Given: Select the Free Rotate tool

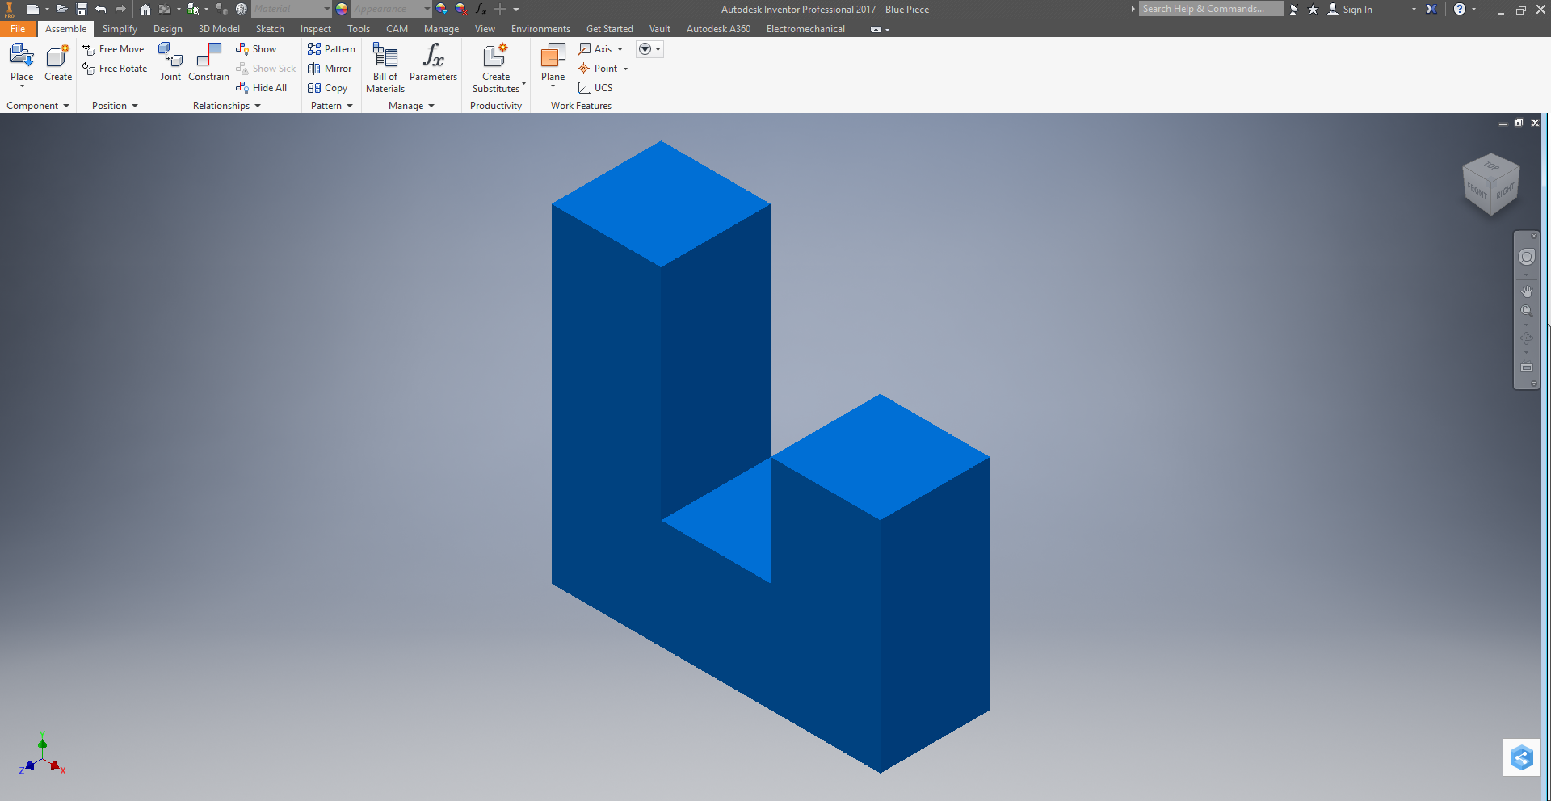Looking at the screenshot, I should tap(115, 69).
